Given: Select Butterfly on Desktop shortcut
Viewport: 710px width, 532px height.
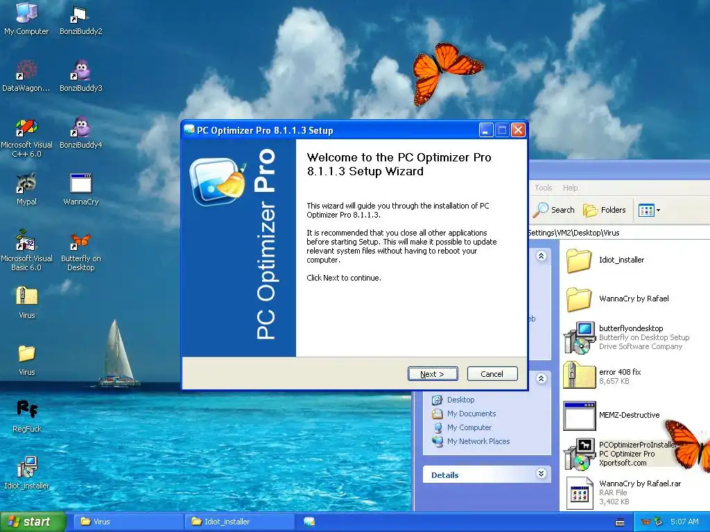Looking at the screenshot, I should click(80, 251).
